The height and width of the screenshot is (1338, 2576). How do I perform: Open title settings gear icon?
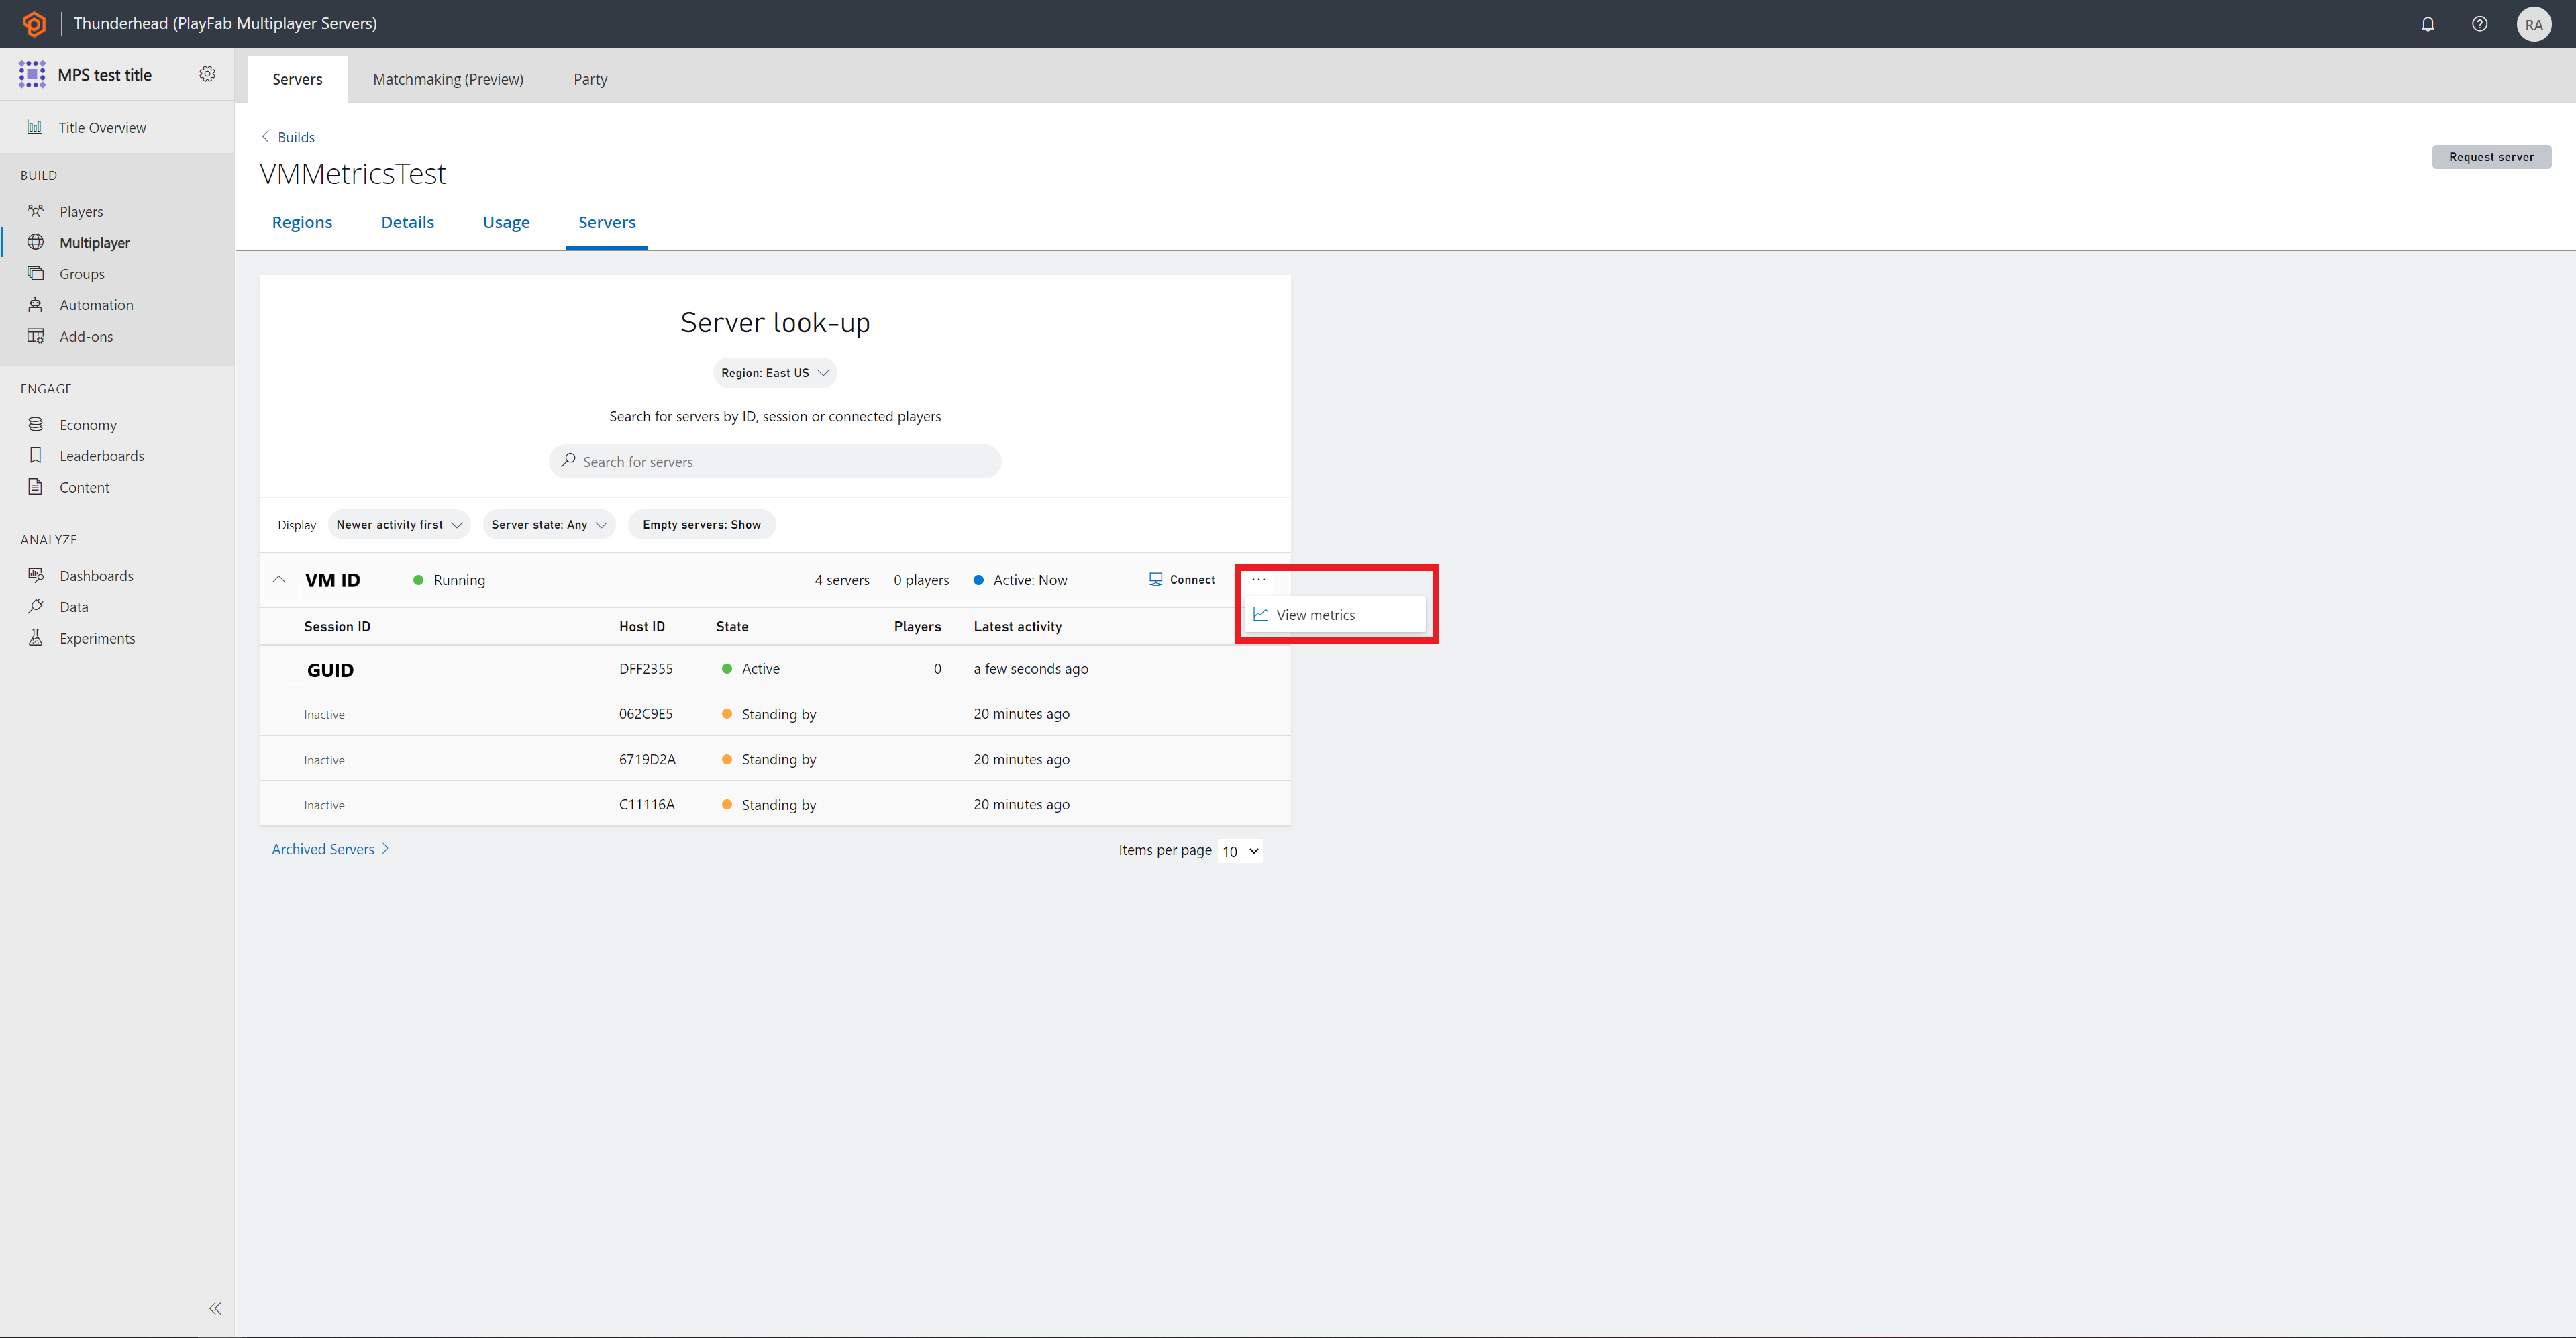coord(207,74)
